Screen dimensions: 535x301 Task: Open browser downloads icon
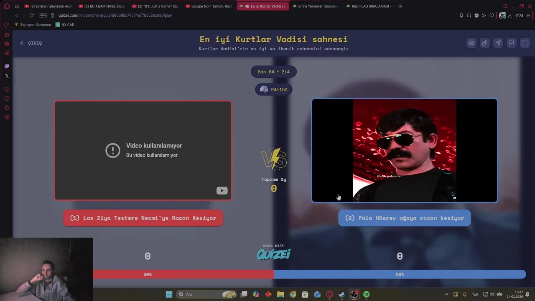point(510,15)
